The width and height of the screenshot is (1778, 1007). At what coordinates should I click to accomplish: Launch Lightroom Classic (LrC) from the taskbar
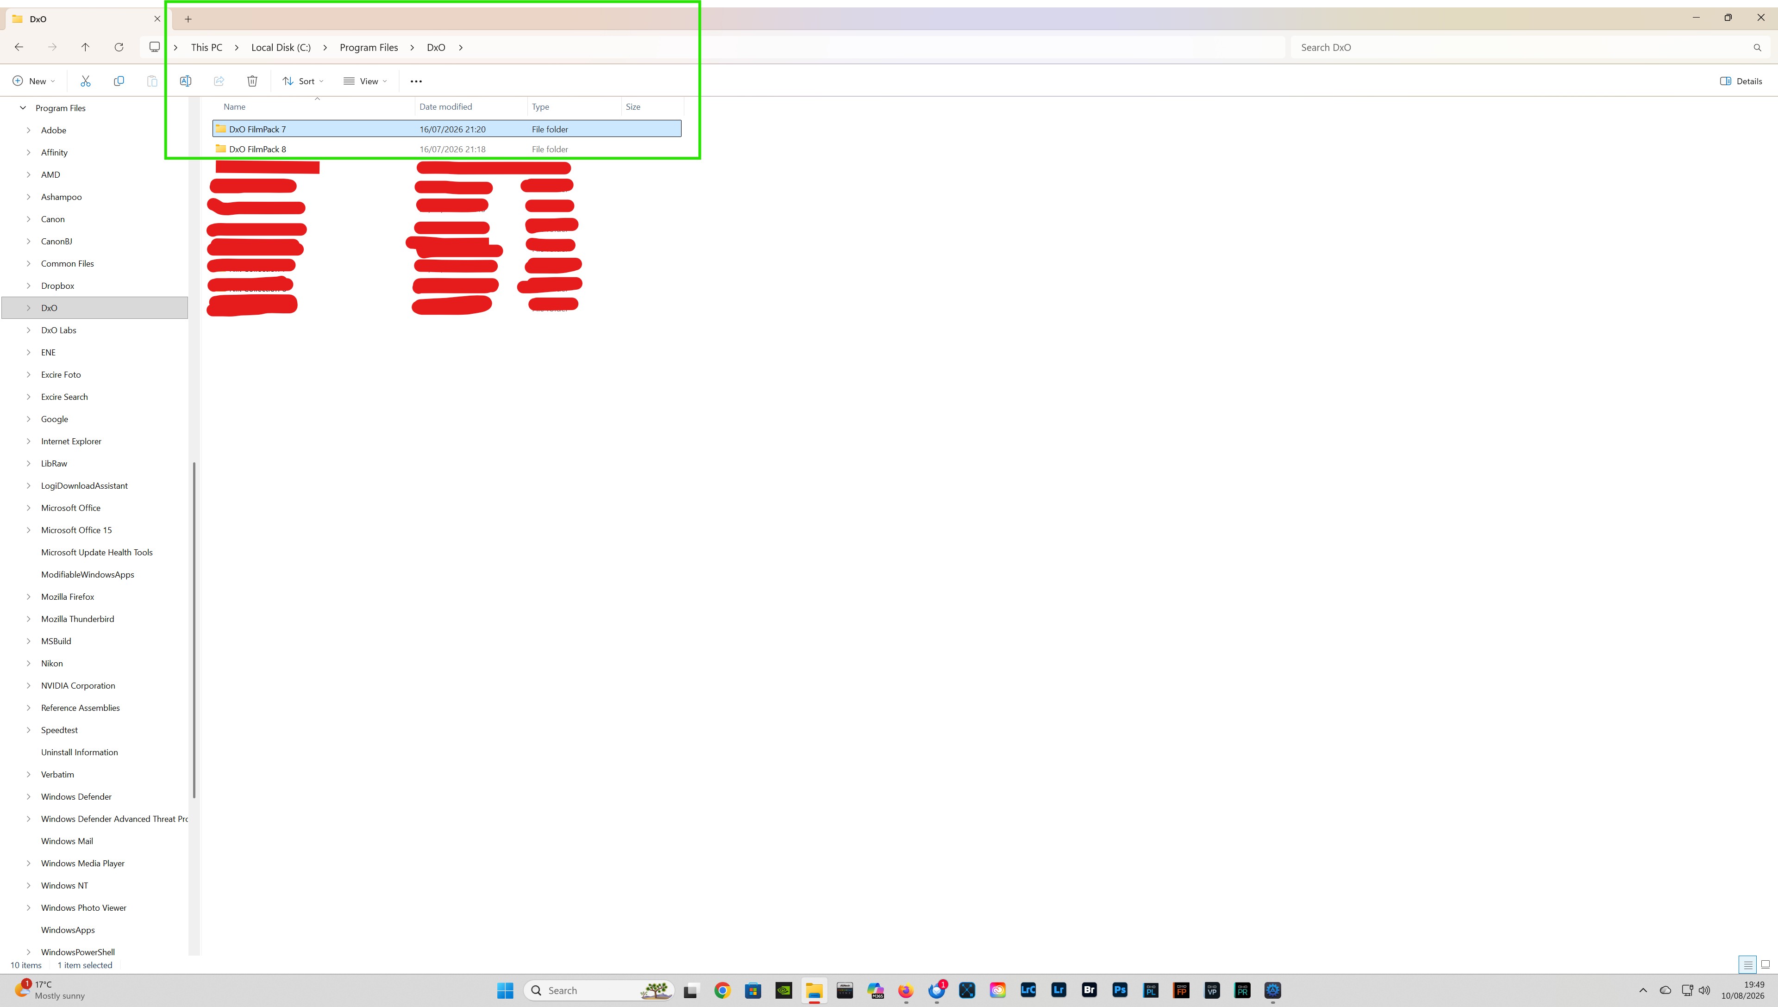tap(1028, 990)
